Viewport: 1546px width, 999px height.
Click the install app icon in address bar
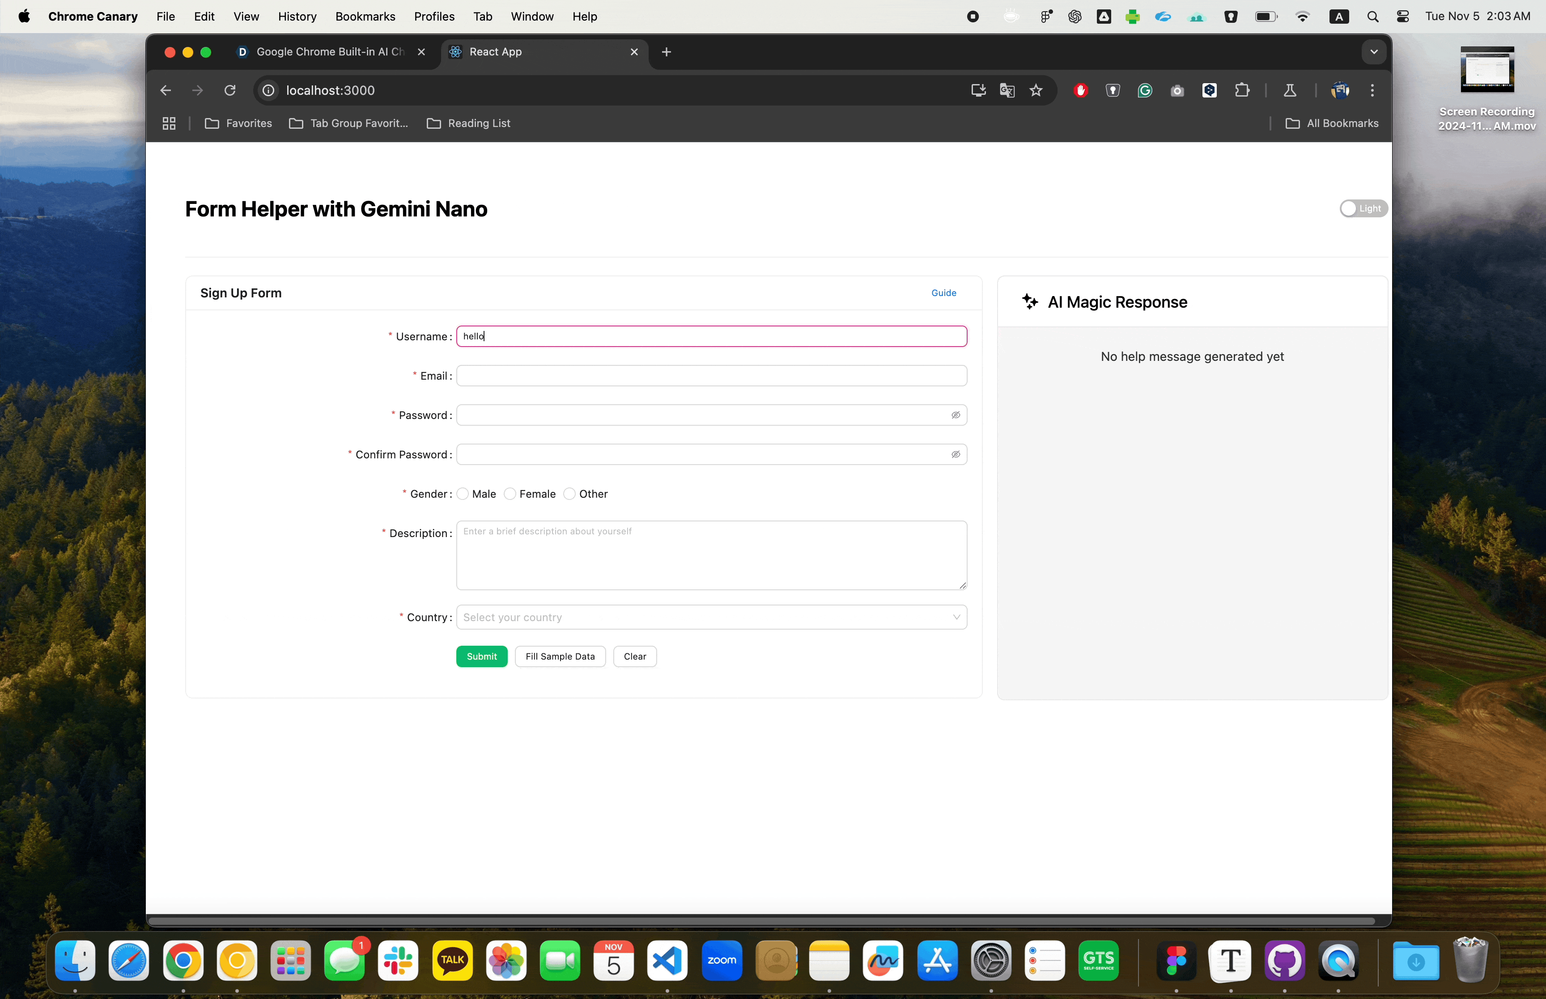[x=978, y=90]
